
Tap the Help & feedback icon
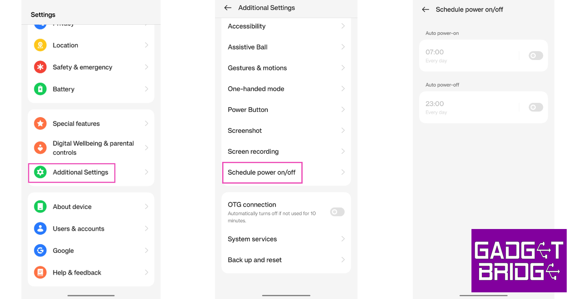[40, 272]
